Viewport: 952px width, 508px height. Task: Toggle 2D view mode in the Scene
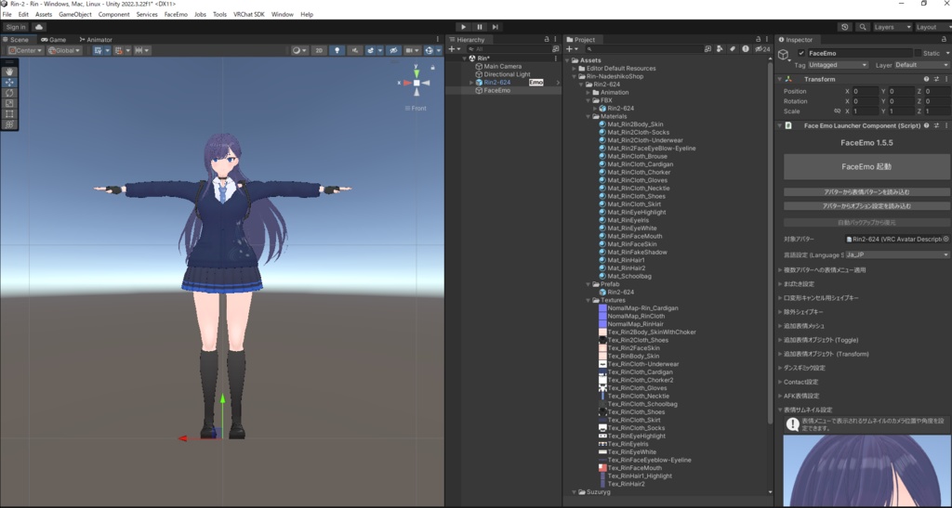click(x=319, y=50)
